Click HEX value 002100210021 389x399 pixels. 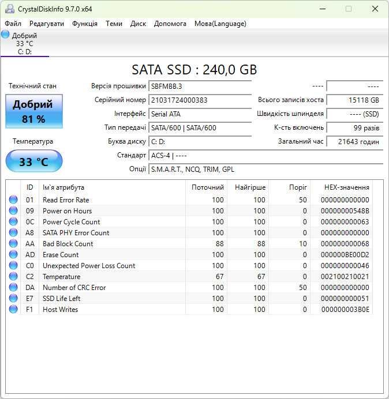(345, 277)
